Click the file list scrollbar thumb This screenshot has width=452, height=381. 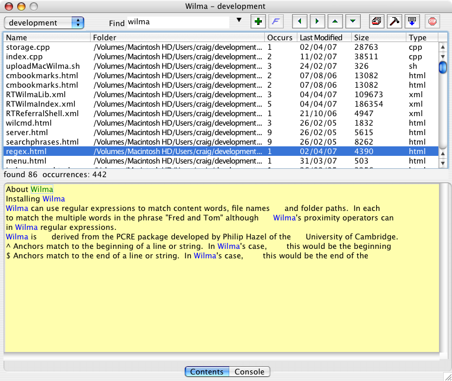click(x=443, y=67)
